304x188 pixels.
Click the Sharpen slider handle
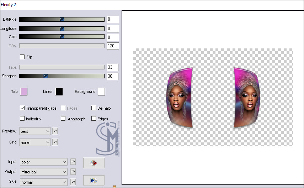coord(45,76)
